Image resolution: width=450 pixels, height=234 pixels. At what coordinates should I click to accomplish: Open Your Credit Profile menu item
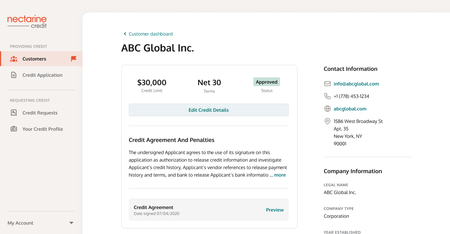point(42,129)
